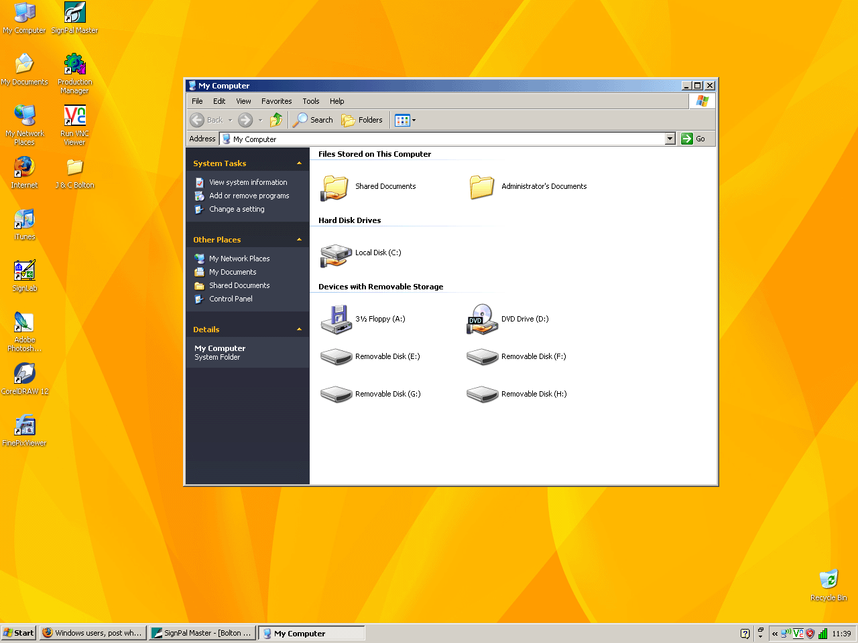Select the Local Disk (C:) drive icon
858x643 pixels.
pyautogui.click(x=336, y=255)
